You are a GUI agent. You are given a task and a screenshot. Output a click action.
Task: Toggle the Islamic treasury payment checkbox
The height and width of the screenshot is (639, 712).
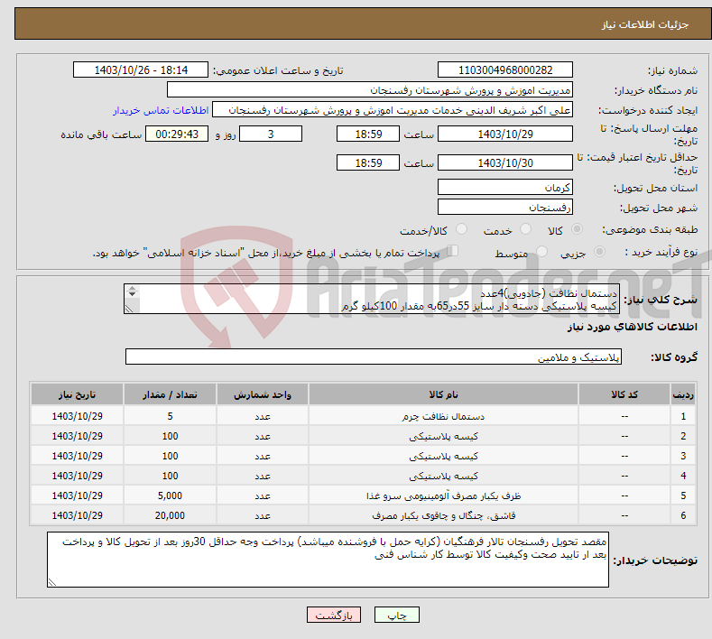pyautogui.click(x=453, y=251)
